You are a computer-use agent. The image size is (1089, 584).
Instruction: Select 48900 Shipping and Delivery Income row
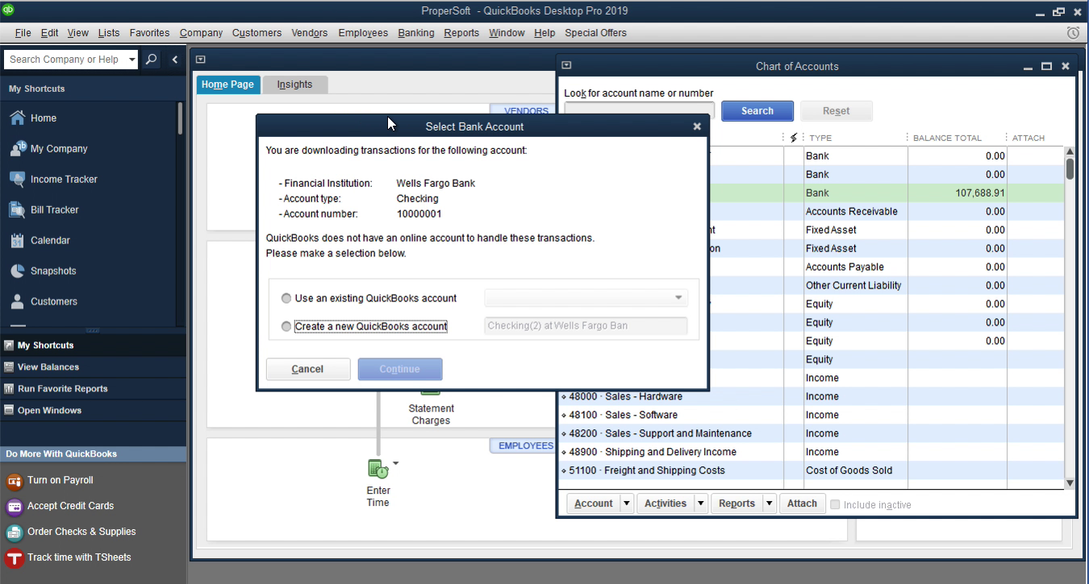click(811, 452)
